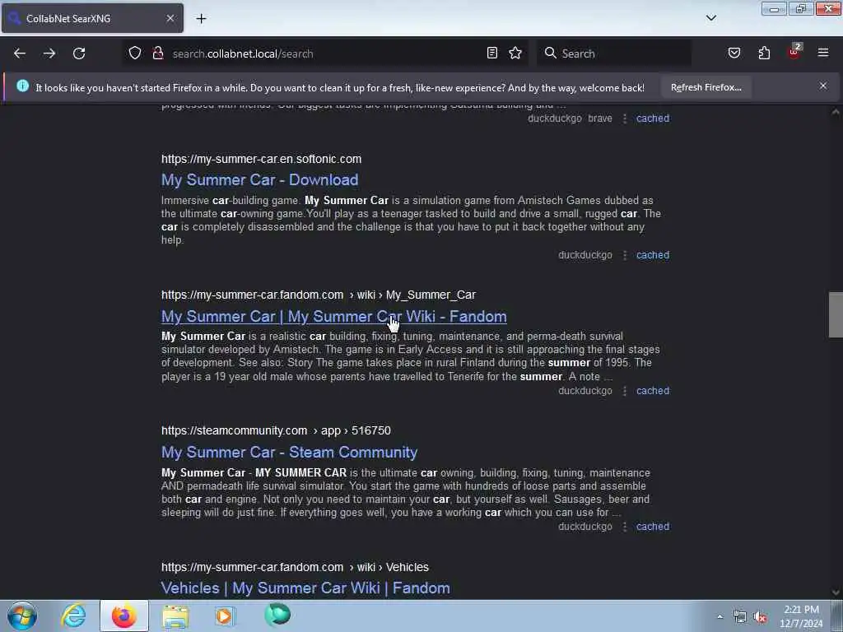Viewport: 843px width, 632px height.
Task: Click duckduckgo label under softonic result
Action: (585, 255)
